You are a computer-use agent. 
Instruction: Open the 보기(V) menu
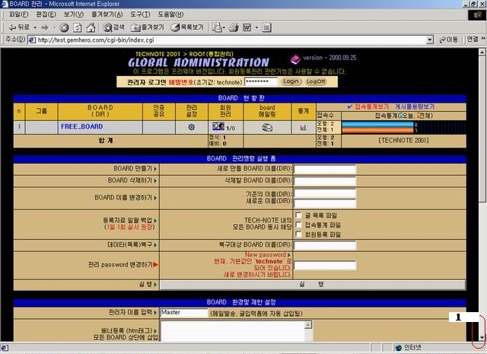[74, 14]
